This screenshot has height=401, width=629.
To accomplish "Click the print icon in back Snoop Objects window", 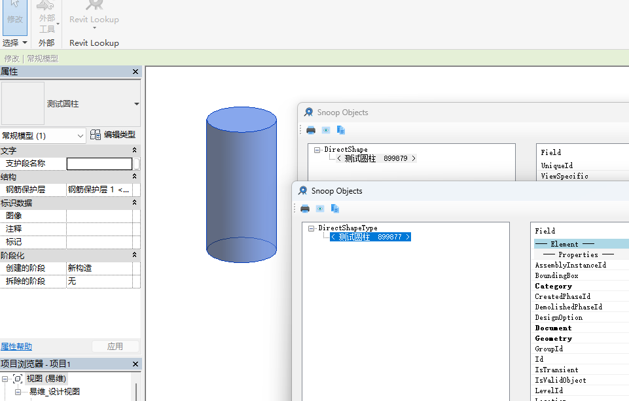I will click(311, 130).
